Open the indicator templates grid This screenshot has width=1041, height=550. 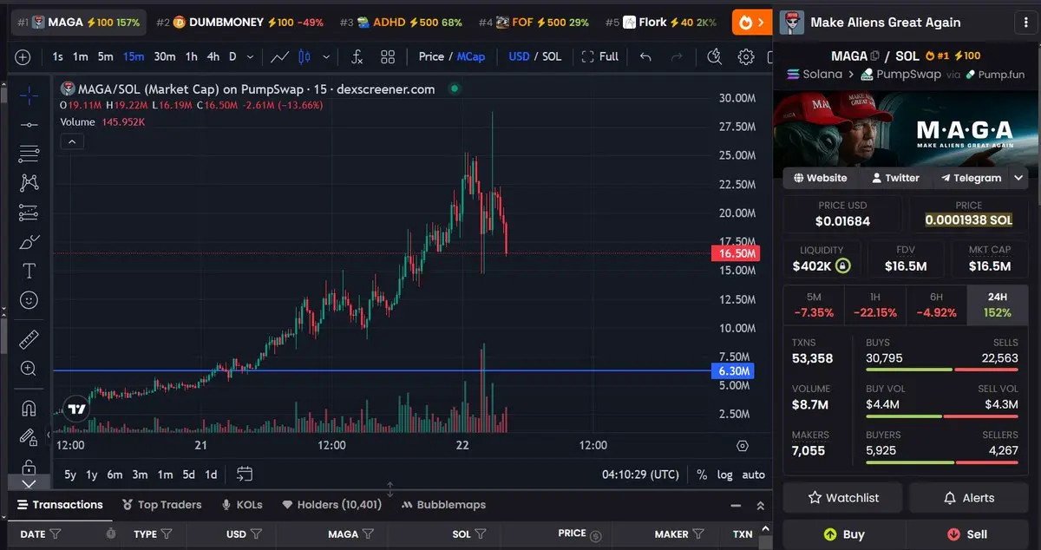[x=388, y=56]
